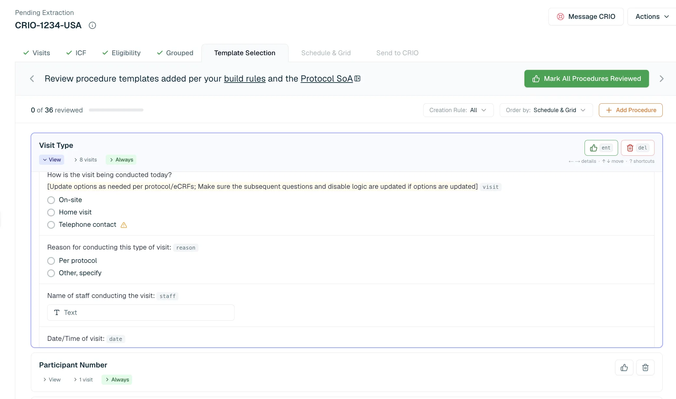676x399 pixels.
Task: Click the review progress bar
Action: (116, 110)
